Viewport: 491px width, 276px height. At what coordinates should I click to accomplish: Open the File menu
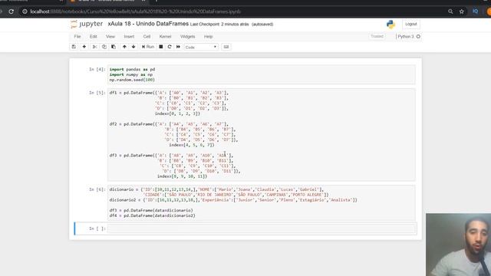click(x=77, y=37)
